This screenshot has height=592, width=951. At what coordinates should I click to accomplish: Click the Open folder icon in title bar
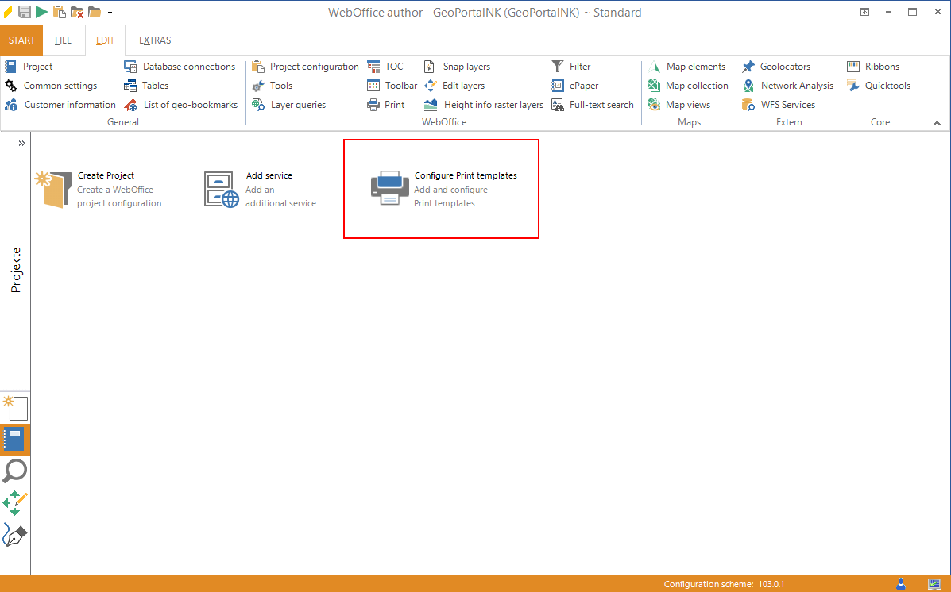[94, 12]
